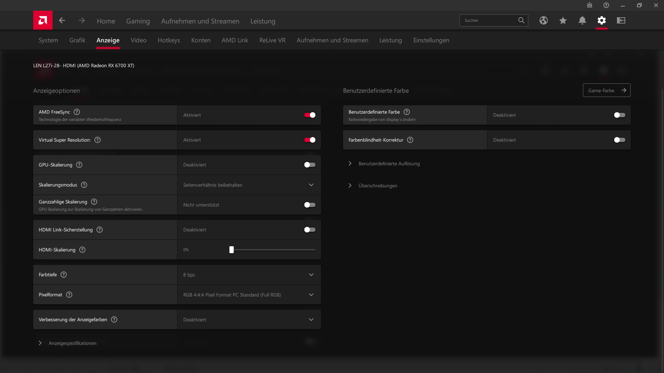
Task: Click the Game-Farbe button
Action: 607,90
